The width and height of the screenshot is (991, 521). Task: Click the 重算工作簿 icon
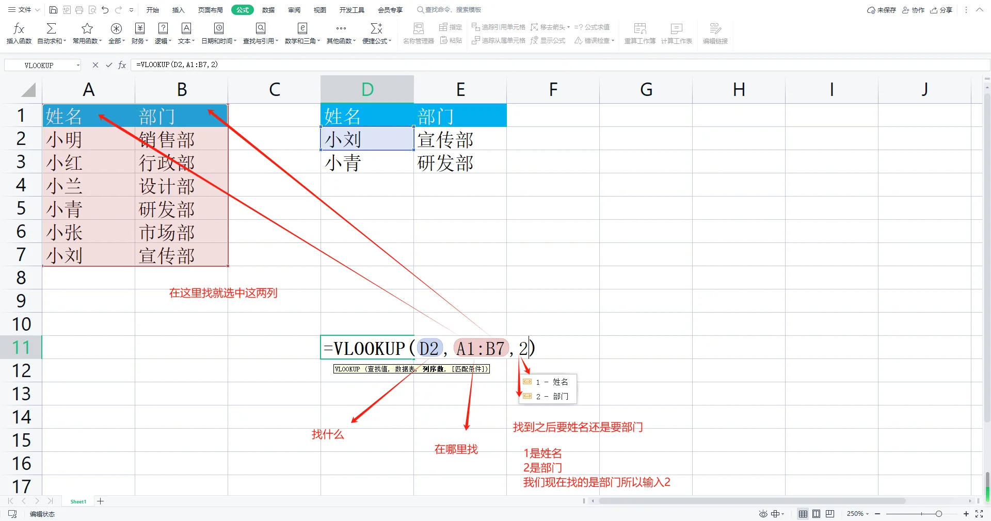pyautogui.click(x=640, y=32)
